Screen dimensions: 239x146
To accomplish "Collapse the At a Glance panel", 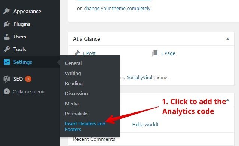I will pyautogui.click(x=227, y=39).
